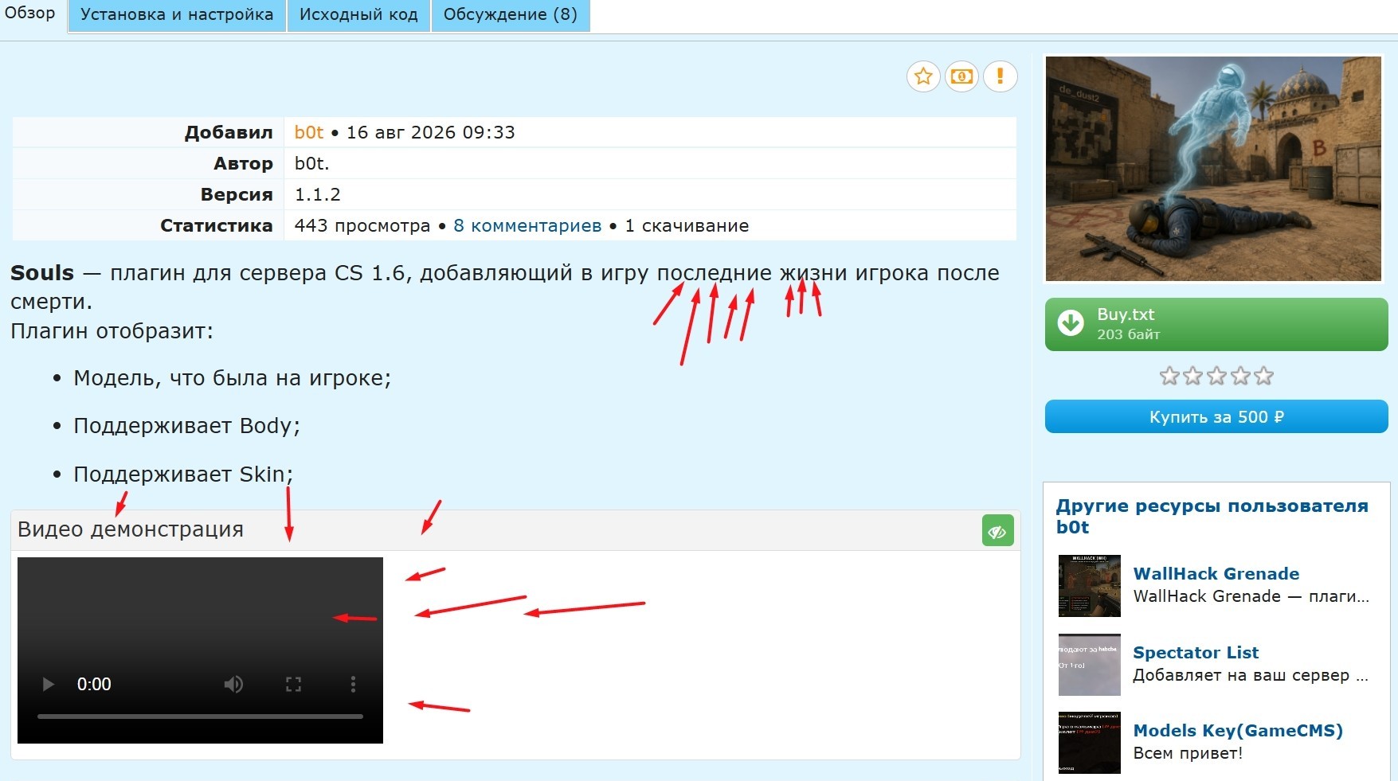Click the Другие ресурсы пользователя b0t heading
1398x781 pixels.
click(x=1212, y=516)
